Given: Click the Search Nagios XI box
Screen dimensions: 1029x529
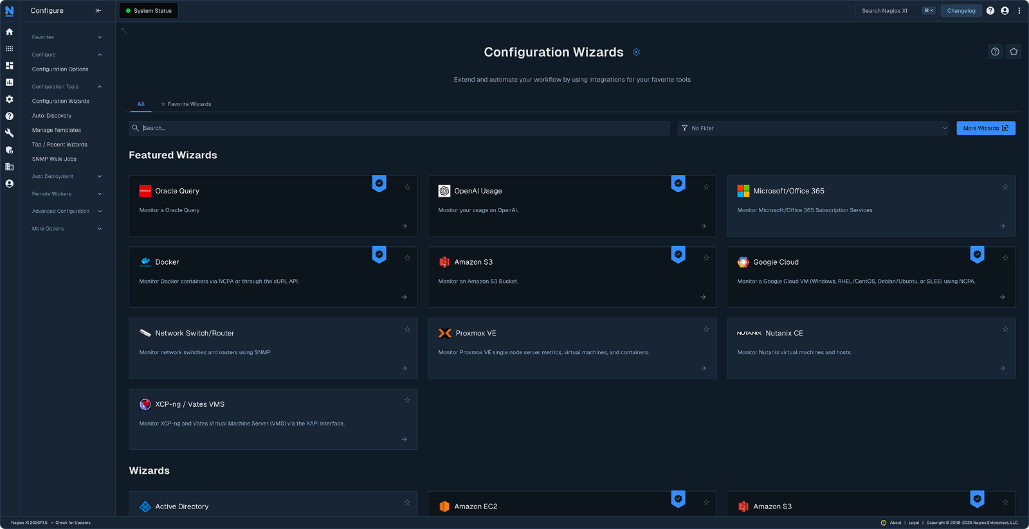Looking at the screenshot, I should (896, 11).
